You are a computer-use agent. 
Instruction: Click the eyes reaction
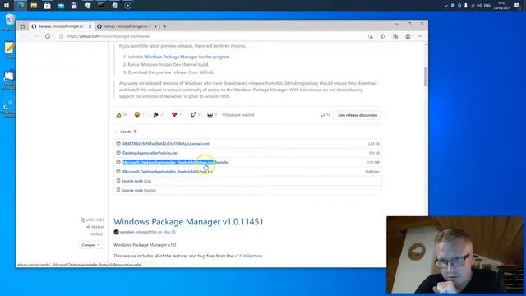point(212,115)
